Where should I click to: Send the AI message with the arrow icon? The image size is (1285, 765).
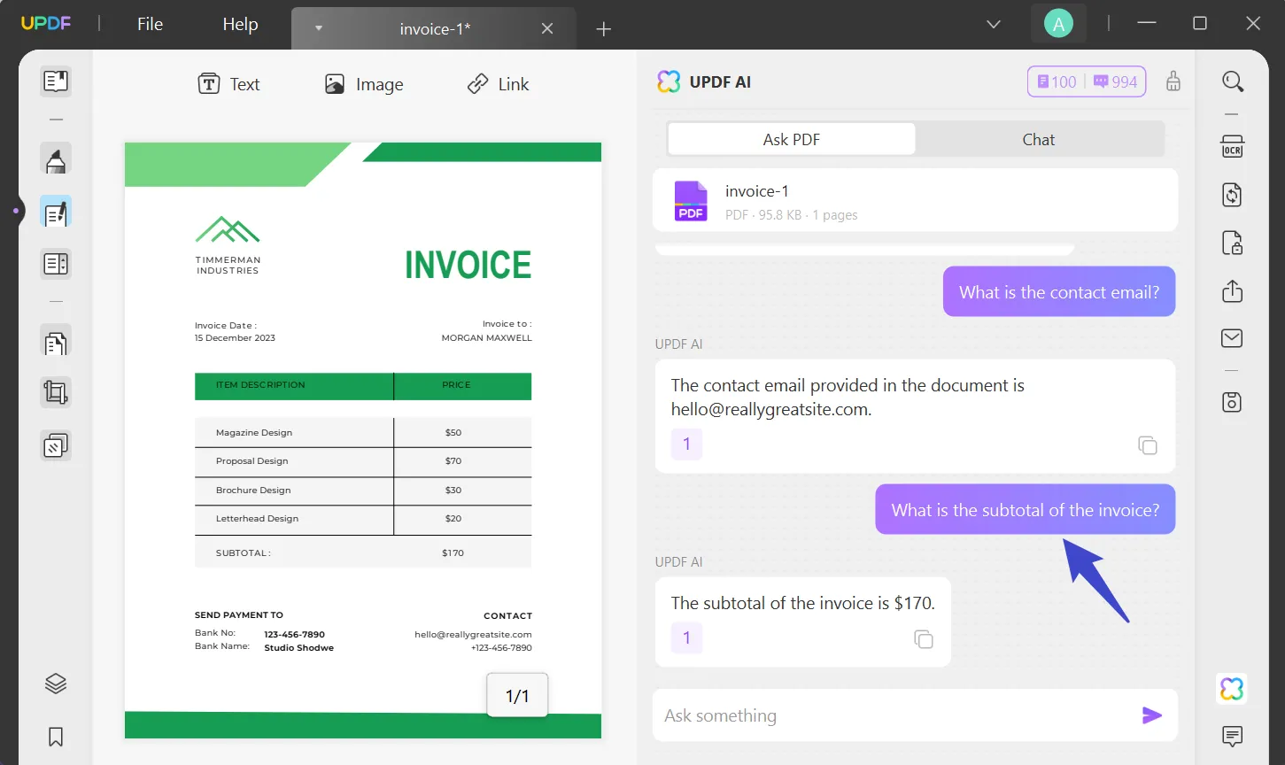1152,715
